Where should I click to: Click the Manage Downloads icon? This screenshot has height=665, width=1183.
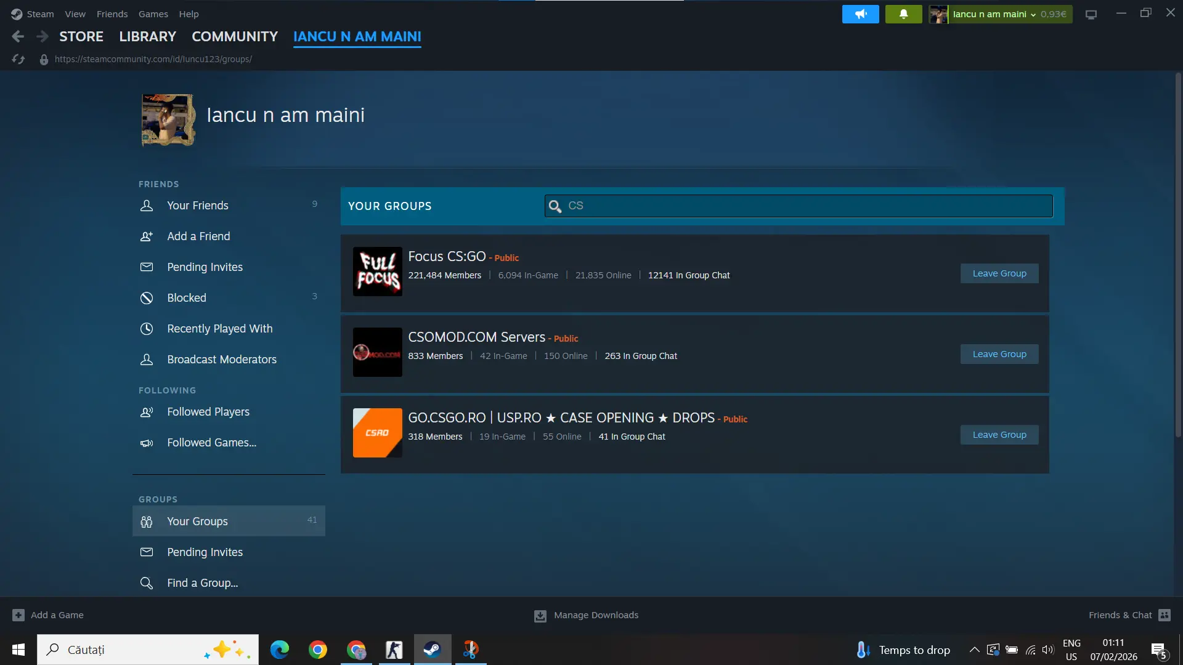[540, 616]
